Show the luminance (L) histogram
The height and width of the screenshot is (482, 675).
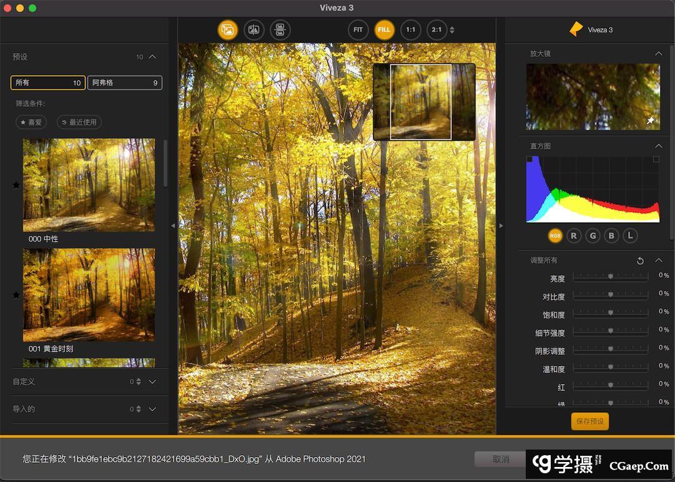[631, 235]
